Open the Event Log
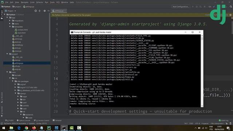This screenshot has height=131, width=233. [224, 120]
